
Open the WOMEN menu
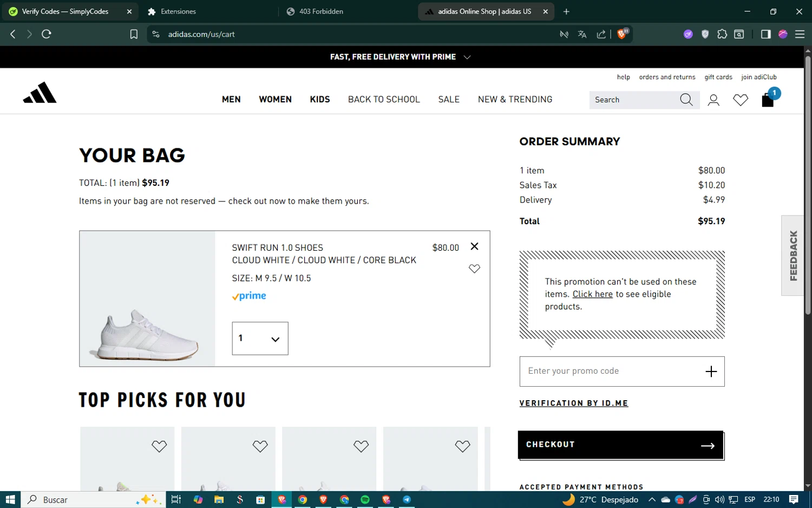click(275, 100)
